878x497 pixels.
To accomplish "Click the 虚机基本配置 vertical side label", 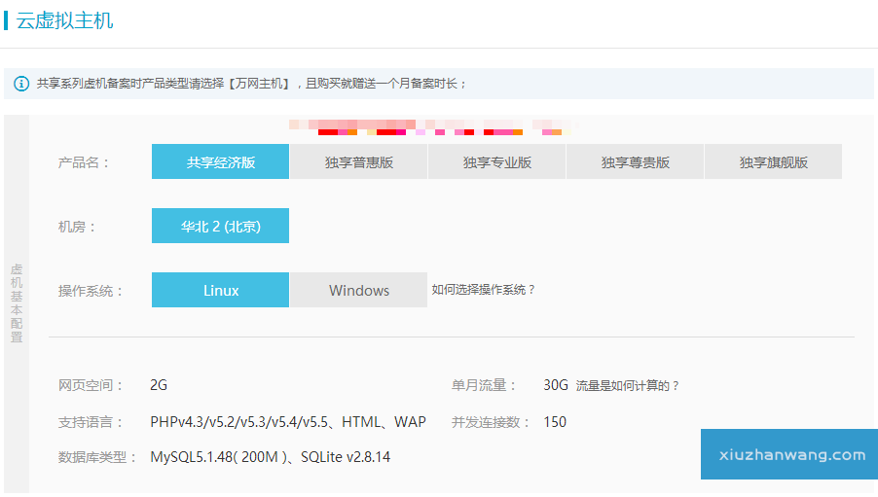I will pyautogui.click(x=17, y=302).
